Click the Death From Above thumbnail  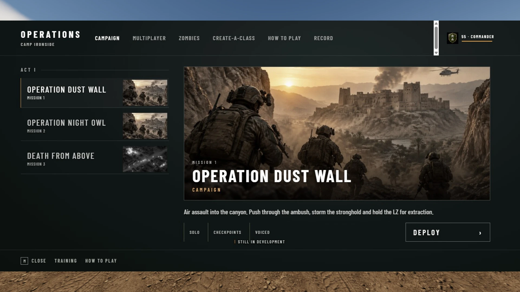click(145, 159)
